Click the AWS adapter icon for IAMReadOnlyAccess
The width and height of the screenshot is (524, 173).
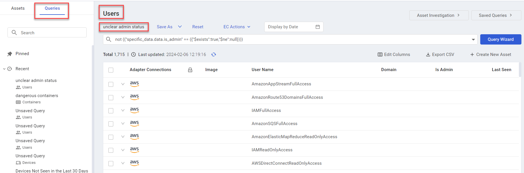pos(134,150)
